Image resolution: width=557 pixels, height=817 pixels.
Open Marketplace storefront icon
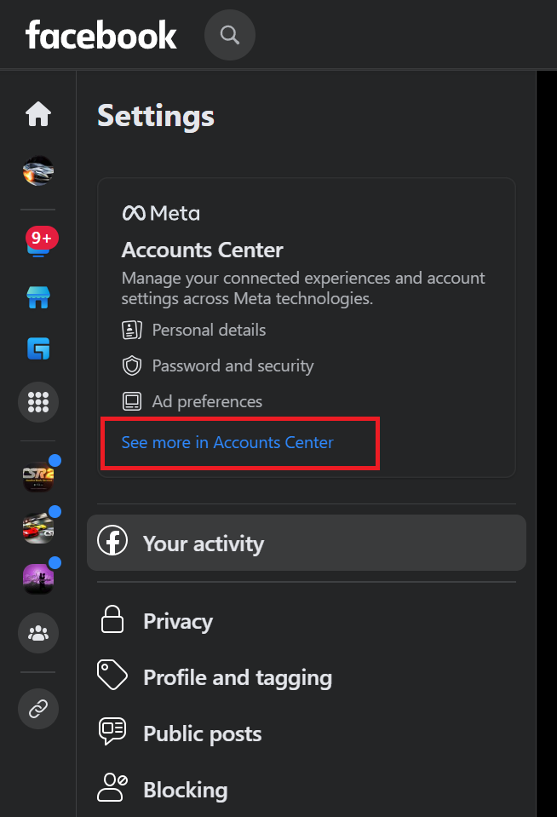click(38, 297)
